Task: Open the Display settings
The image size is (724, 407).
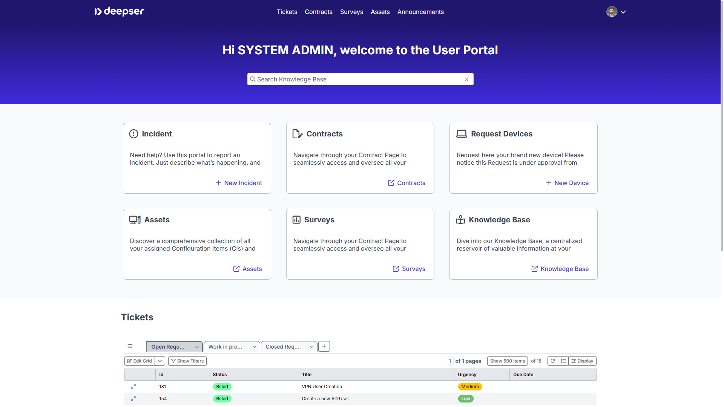Action: [583, 361]
